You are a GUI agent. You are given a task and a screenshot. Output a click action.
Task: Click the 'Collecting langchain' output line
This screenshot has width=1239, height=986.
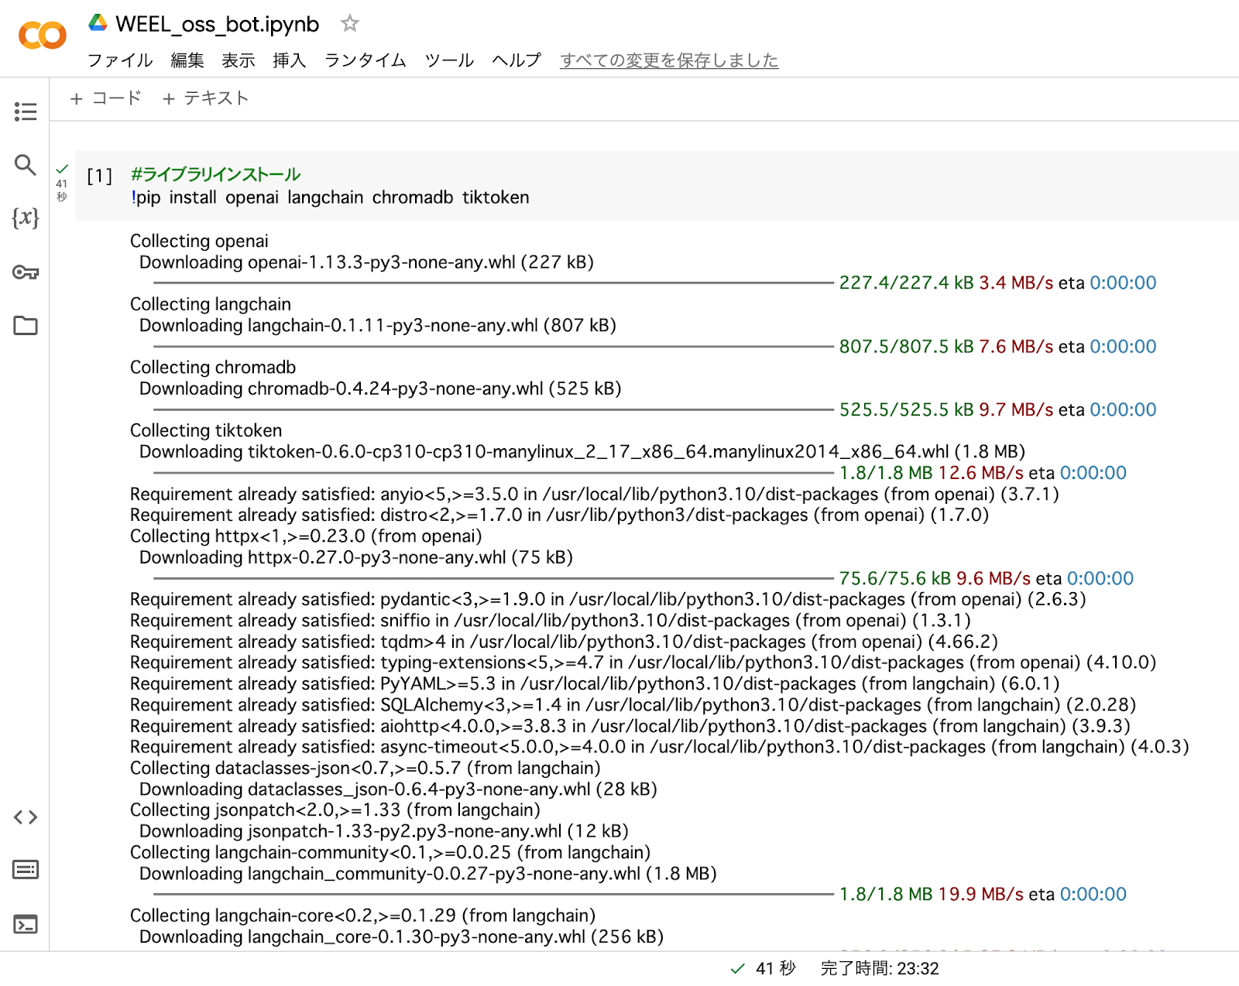coord(211,304)
